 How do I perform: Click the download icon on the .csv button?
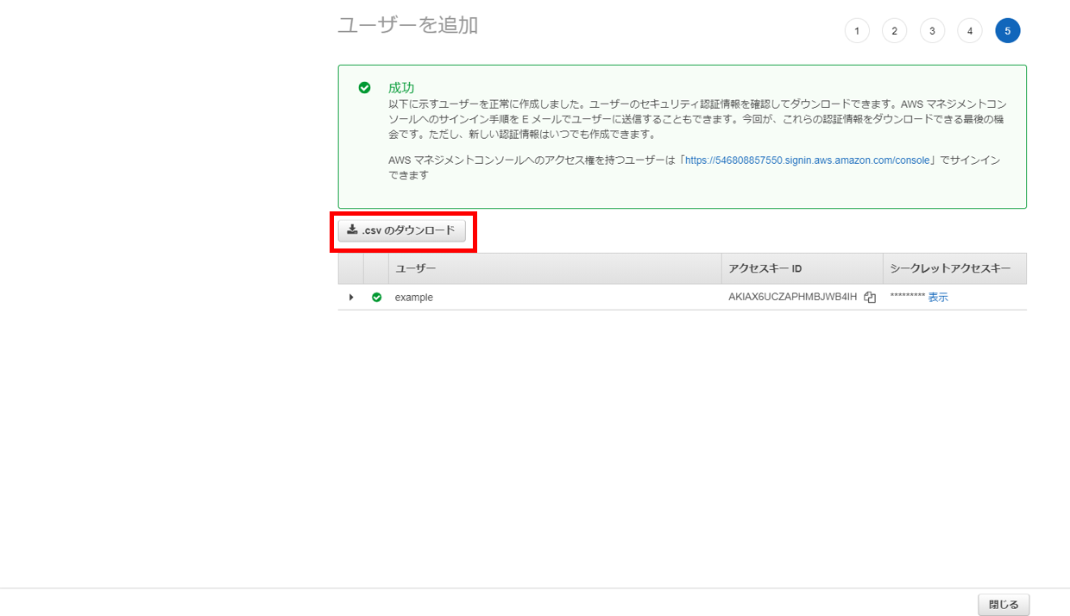352,230
